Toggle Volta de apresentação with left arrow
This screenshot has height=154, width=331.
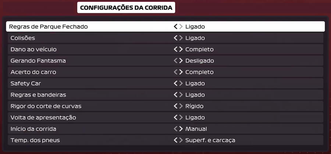pyautogui.click(x=176, y=118)
